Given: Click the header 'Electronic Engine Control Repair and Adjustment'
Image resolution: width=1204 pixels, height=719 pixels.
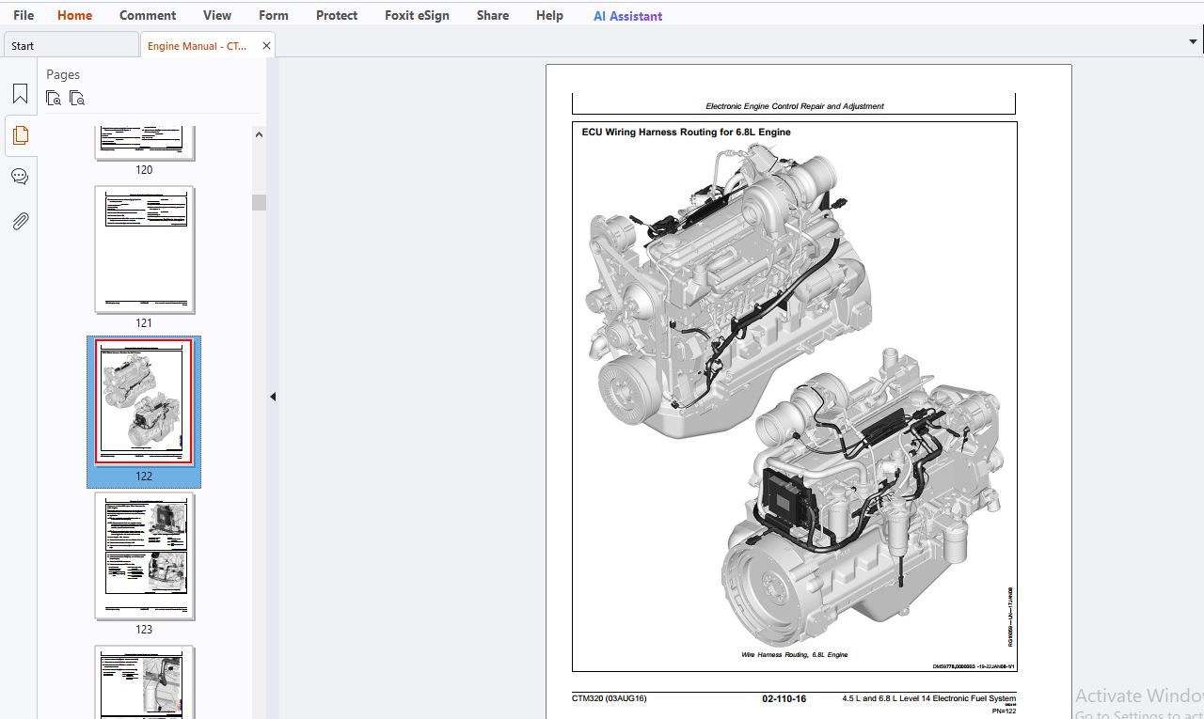Looking at the screenshot, I should (x=795, y=106).
